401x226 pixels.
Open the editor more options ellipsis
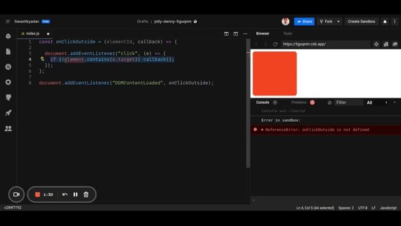coord(245,33)
